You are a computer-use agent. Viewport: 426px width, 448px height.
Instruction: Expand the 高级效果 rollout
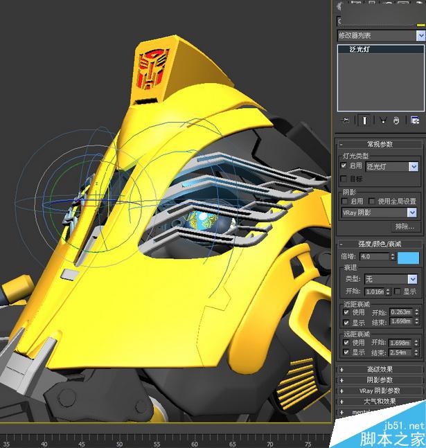point(380,370)
